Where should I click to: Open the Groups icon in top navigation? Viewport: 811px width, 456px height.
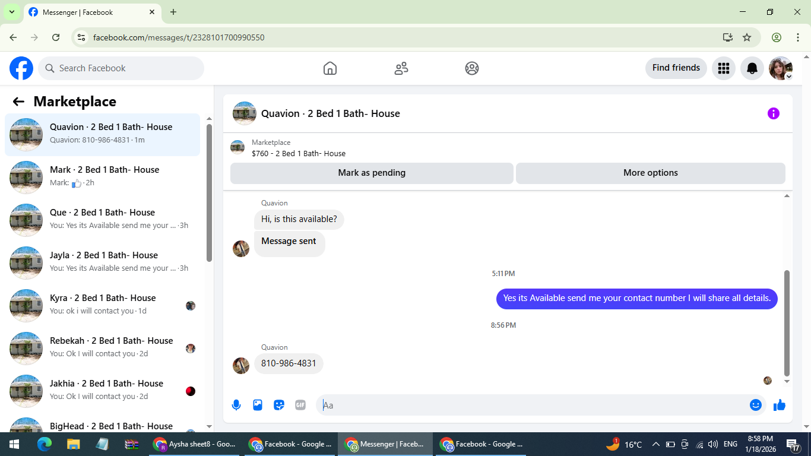[472, 68]
